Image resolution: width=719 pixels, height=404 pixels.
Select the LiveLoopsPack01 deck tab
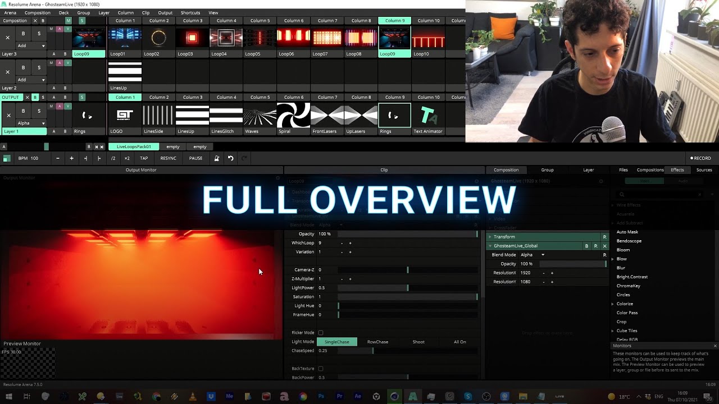point(134,146)
